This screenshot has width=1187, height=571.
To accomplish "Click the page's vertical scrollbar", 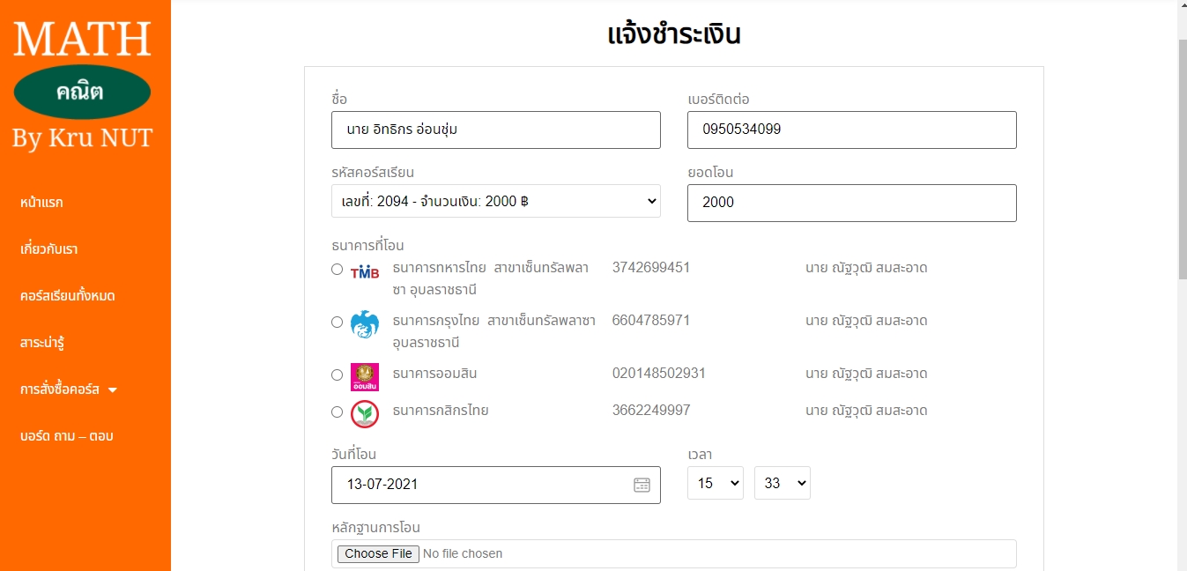I will (x=1182, y=159).
